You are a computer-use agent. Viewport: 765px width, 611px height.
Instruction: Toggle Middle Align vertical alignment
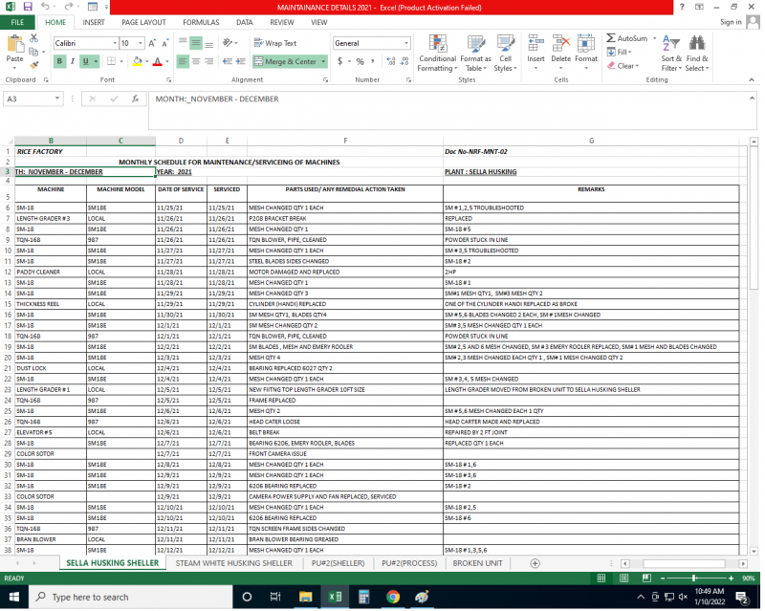pyautogui.click(x=196, y=43)
